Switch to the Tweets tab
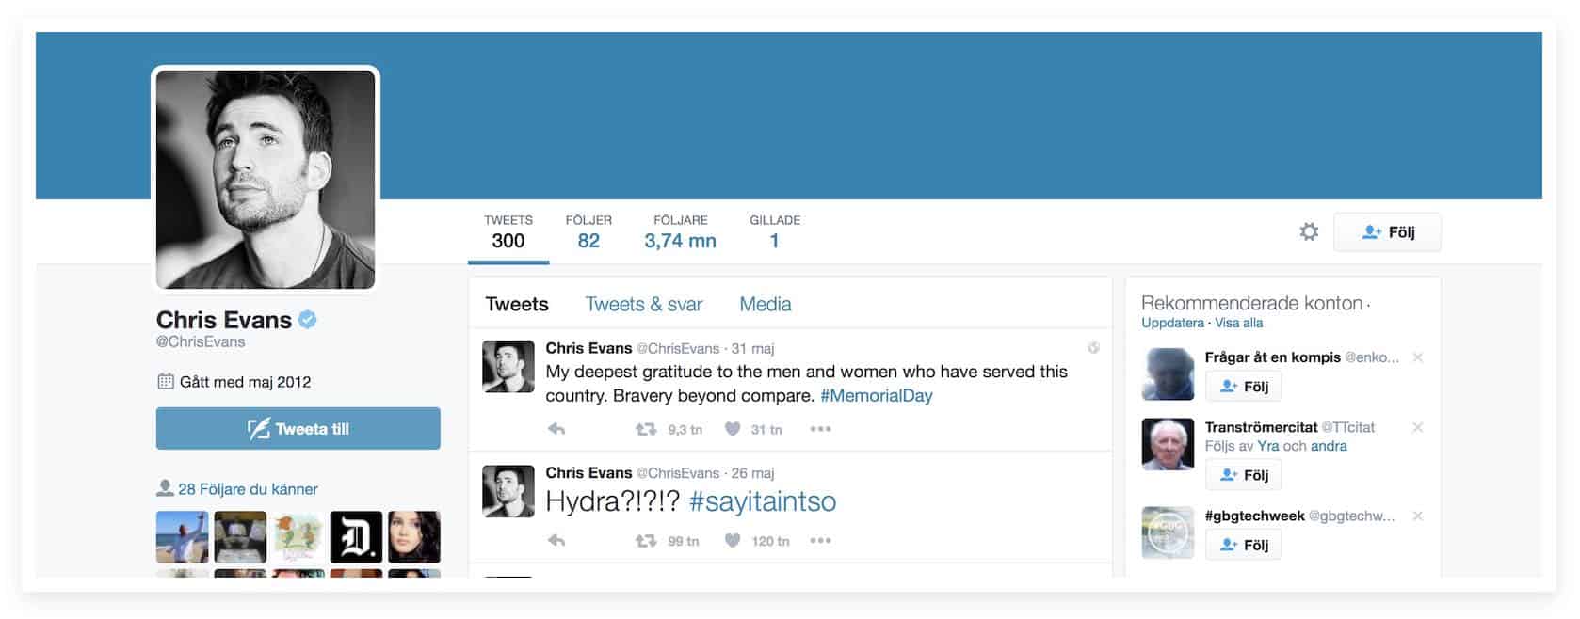The image size is (1580, 619). (x=517, y=304)
